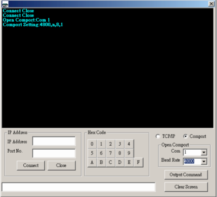Image resolution: width=217 pixels, height=197 pixels.
Task: Click the Output Command button
Action: (x=186, y=175)
